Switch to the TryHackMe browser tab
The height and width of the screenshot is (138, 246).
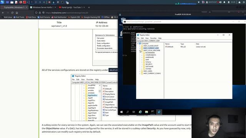click(x=14, y=7)
